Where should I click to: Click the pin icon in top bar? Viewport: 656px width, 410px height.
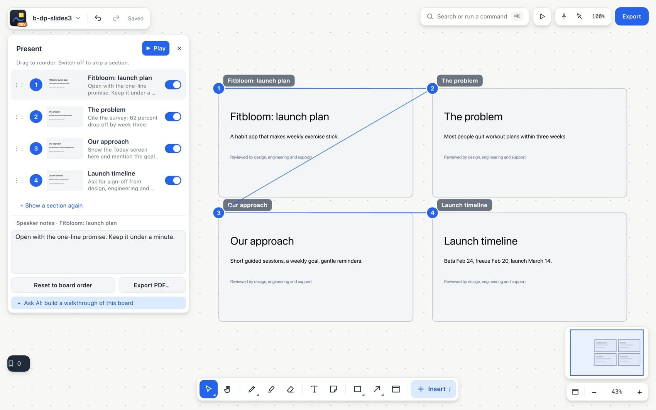(x=564, y=17)
